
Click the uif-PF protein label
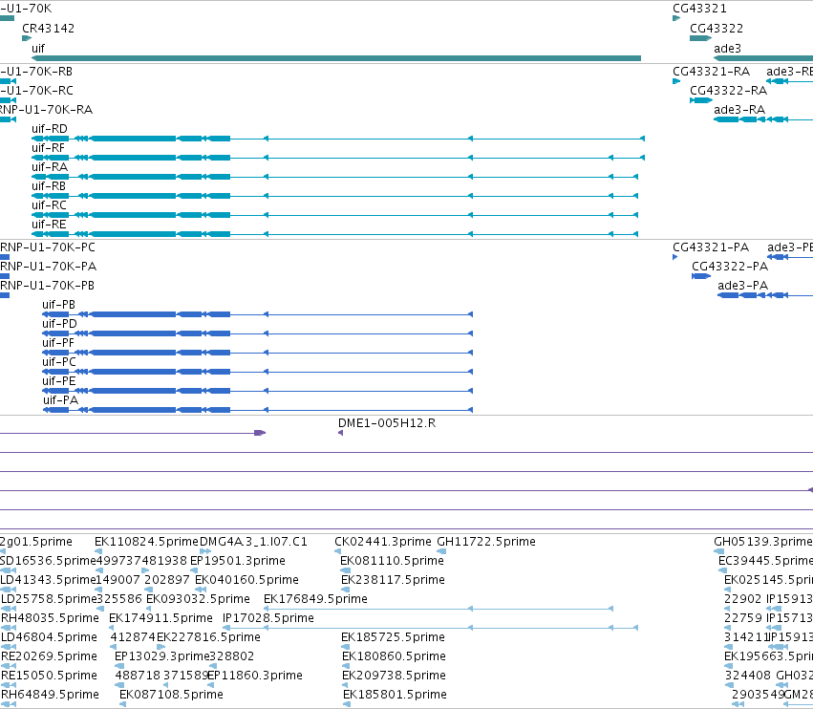tap(58, 343)
